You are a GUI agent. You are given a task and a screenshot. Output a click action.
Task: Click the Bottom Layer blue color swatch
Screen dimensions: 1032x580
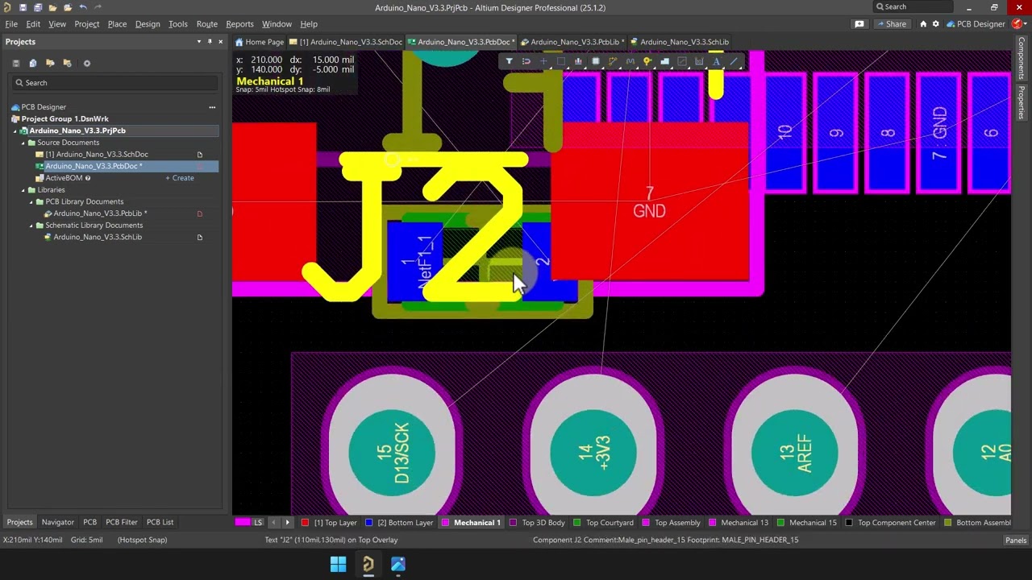[368, 523]
